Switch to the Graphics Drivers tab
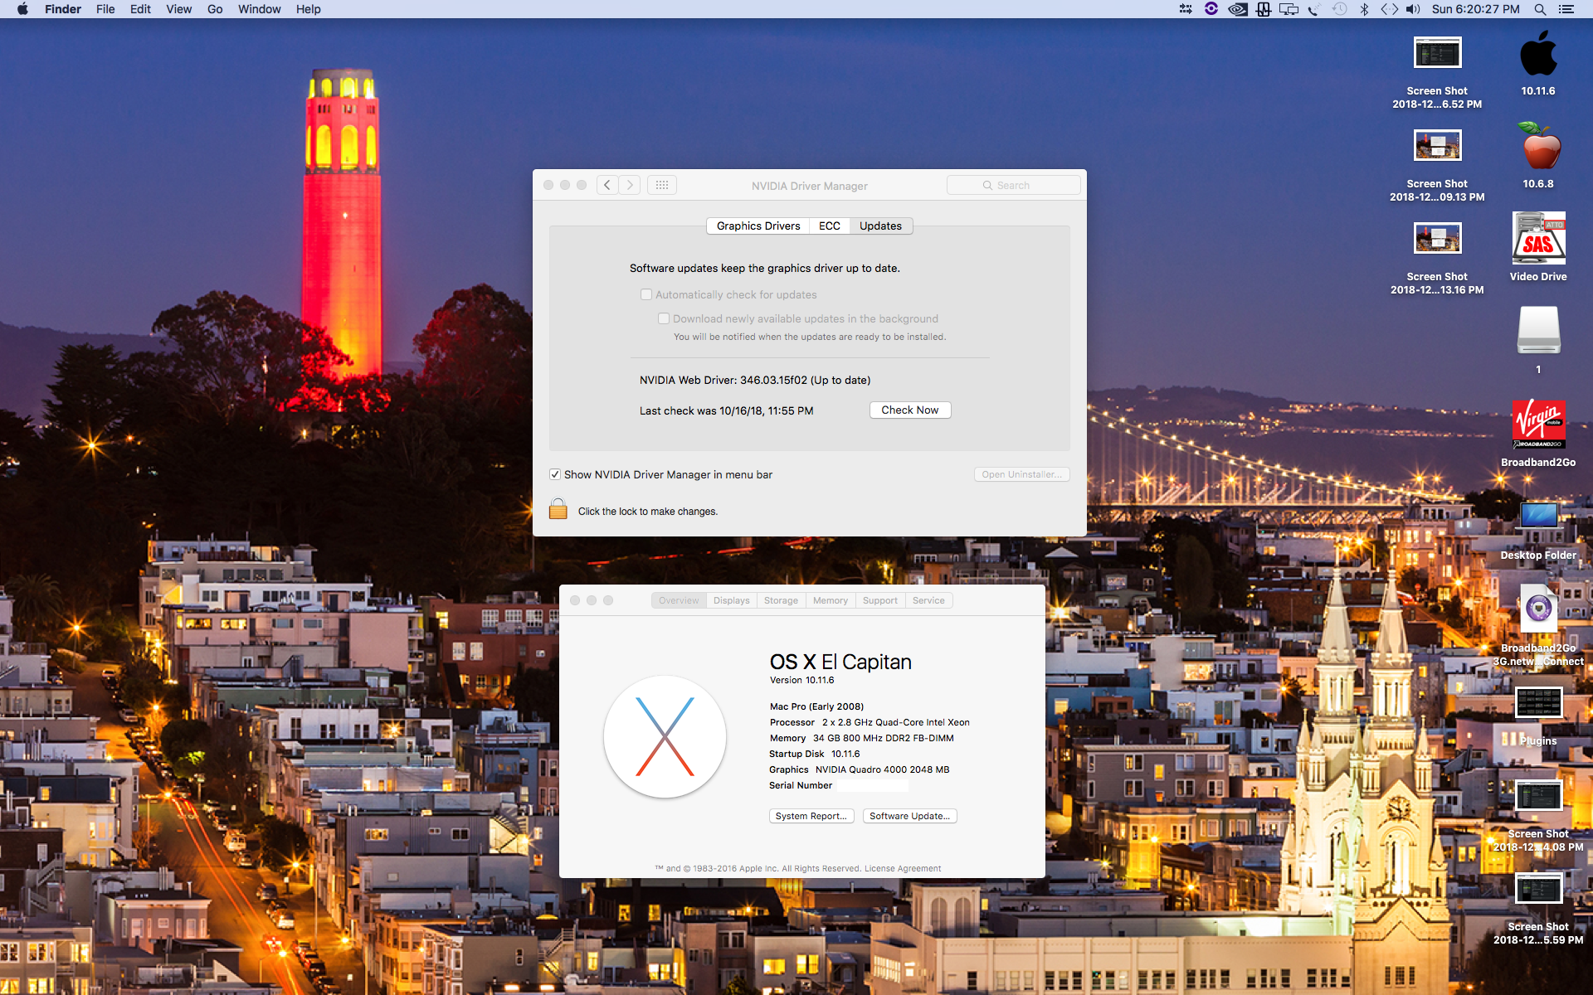 758,226
